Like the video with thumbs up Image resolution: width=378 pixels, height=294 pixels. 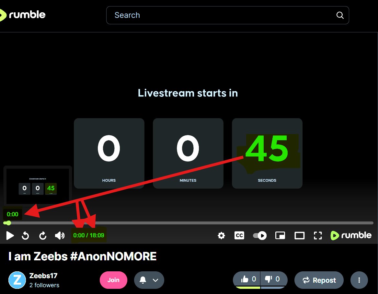point(246,279)
